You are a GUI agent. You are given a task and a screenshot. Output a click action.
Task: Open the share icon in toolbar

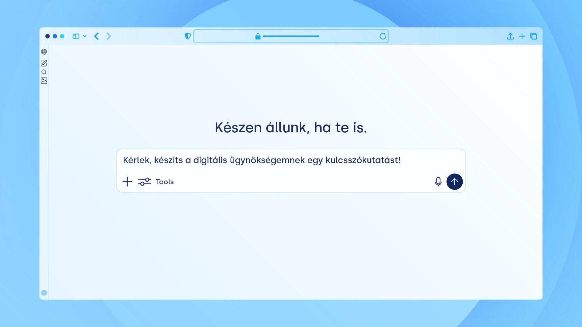pyautogui.click(x=510, y=36)
